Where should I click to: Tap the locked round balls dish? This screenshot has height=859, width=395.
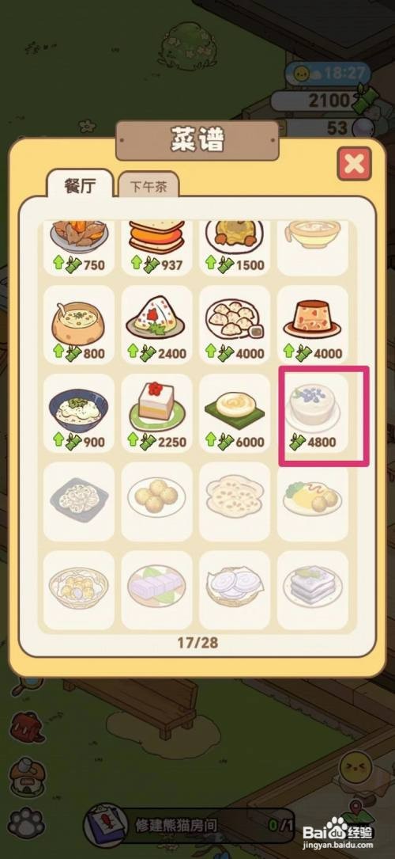[x=156, y=501]
